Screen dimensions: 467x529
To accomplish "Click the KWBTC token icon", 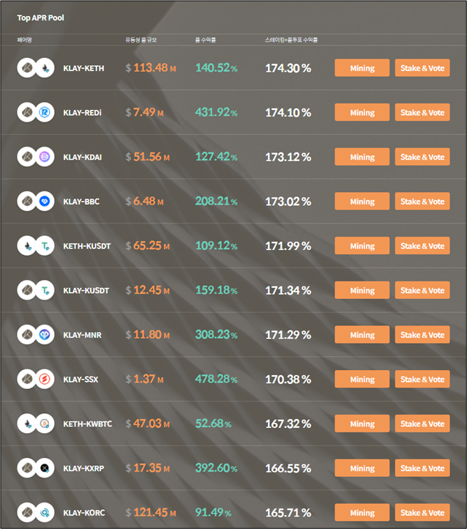I will tap(45, 423).
